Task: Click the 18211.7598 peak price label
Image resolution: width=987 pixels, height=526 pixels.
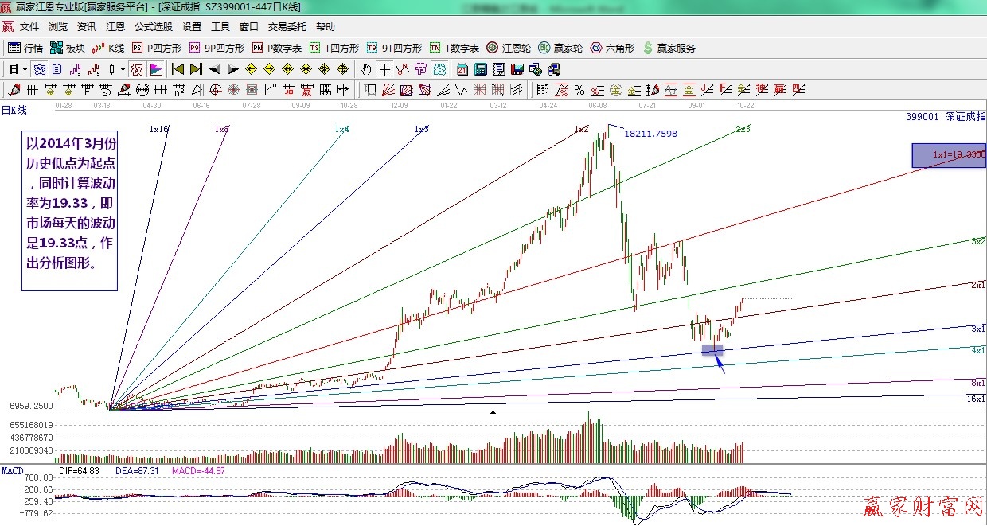Action: pos(650,134)
